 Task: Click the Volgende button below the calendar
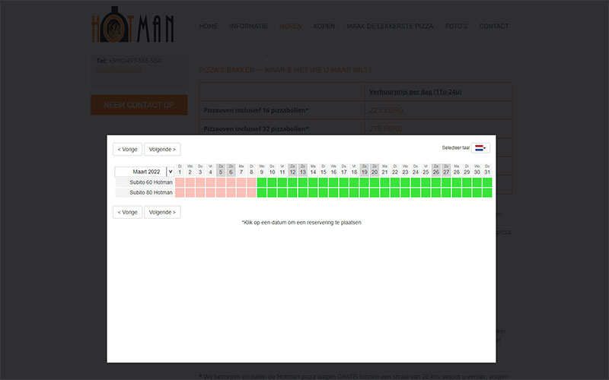click(162, 212)
